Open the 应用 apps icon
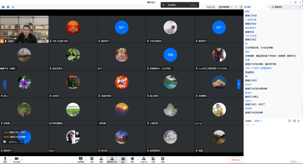Image resolution: width=303 pixels, height=164 pixels. [x=153, y=159]
